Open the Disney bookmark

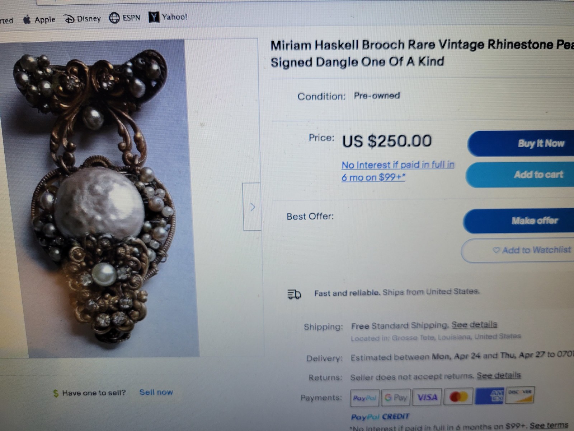coord(82,18)
